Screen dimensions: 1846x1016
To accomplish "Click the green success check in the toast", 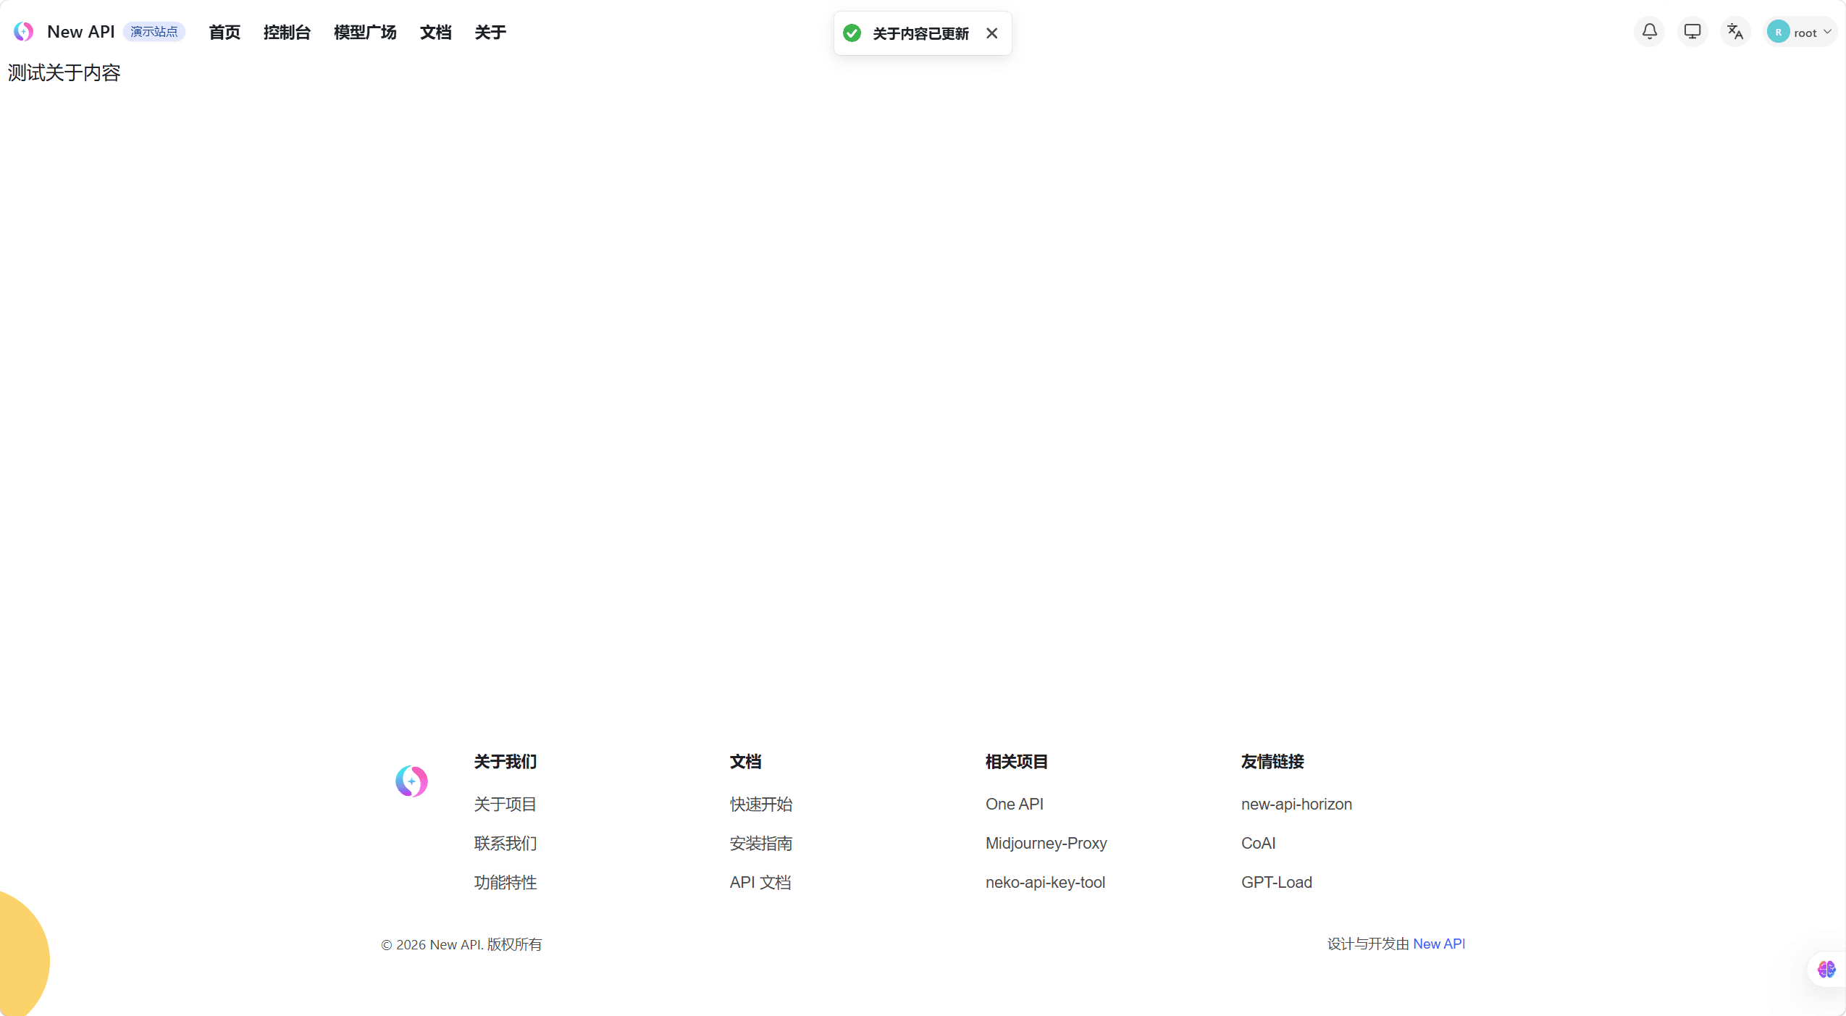I will pyautogui.click(x=851, y=33).
